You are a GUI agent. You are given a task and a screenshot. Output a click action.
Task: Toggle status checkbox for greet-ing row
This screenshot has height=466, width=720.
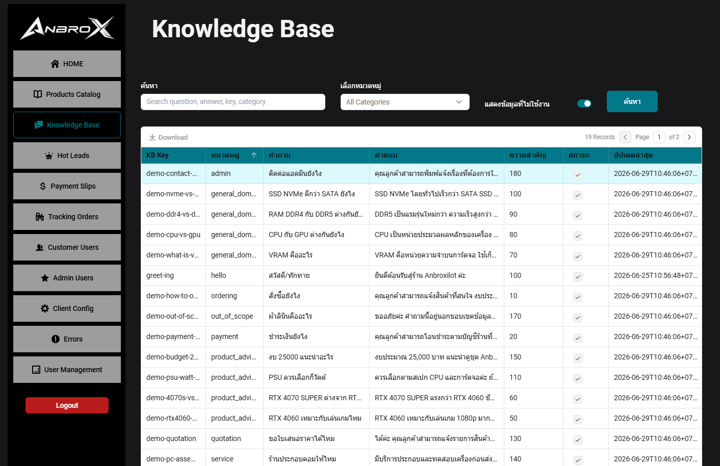click(x=578, y=277)
